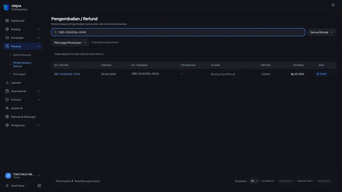Click the NOMINAL column header

[x=299, y=65]
